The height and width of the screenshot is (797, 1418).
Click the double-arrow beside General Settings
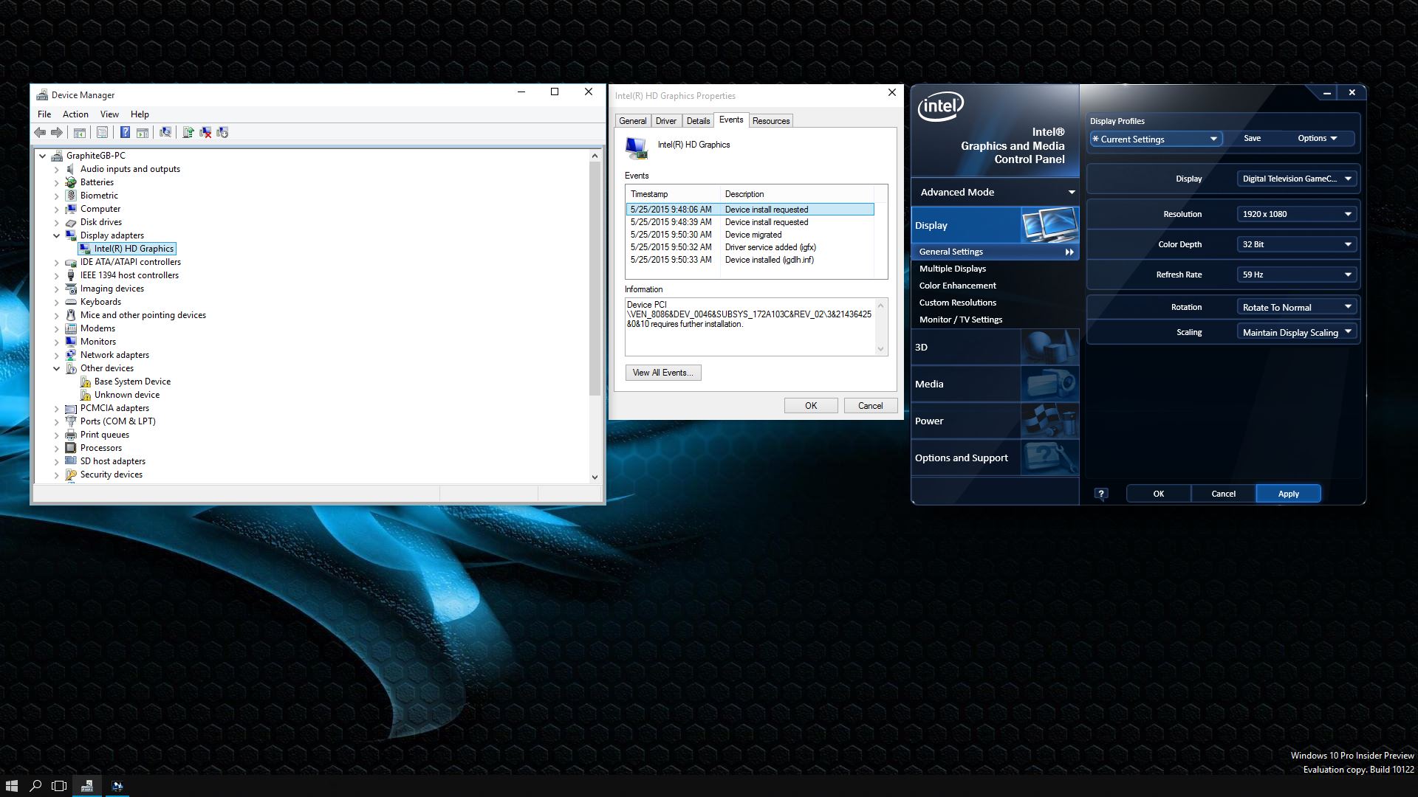pyautogui.click(x=1069, y=252)
